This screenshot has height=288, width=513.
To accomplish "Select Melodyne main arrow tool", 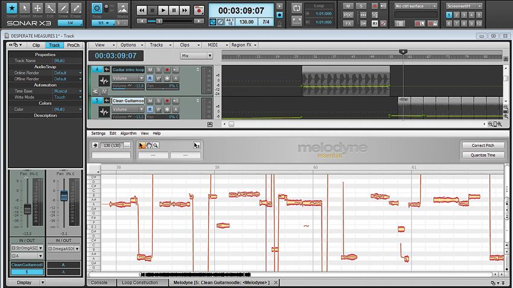I will [x=142, y=145].
